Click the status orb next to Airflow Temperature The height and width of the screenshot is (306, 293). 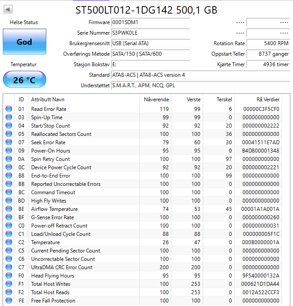coord(9,209)
